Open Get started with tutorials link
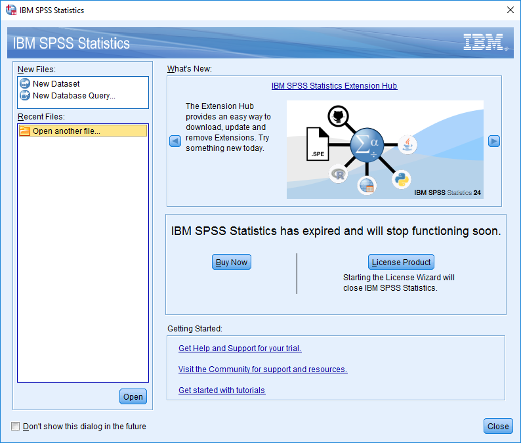 [222, 390]
